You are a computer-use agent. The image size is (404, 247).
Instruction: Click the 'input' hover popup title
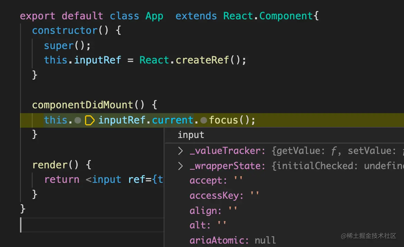point(191,135)
